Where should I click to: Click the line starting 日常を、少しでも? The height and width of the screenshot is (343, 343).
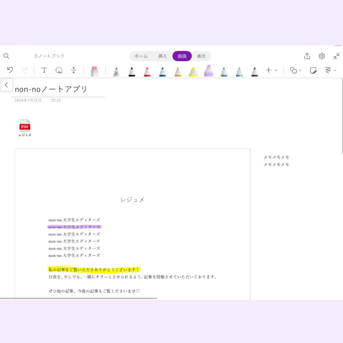[133, 277]
